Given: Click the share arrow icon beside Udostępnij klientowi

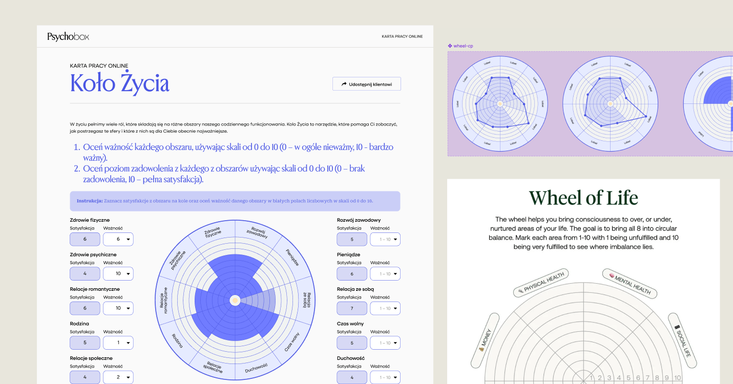Looking at the screenshot, I should tap(344, 84).
